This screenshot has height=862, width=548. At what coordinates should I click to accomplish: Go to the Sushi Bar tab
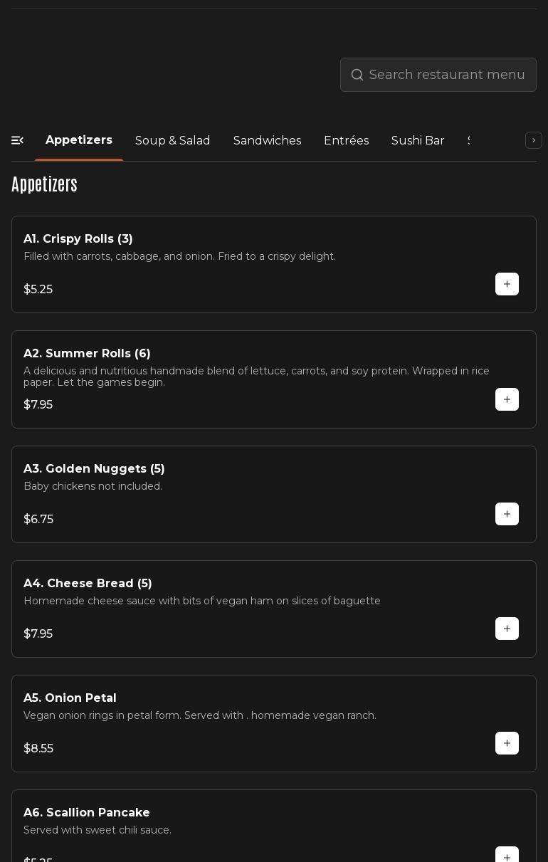418,140
